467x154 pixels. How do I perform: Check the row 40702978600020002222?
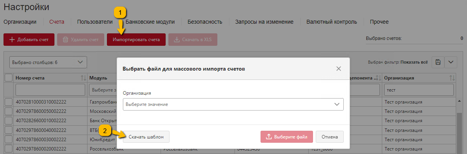coord(9,149)
